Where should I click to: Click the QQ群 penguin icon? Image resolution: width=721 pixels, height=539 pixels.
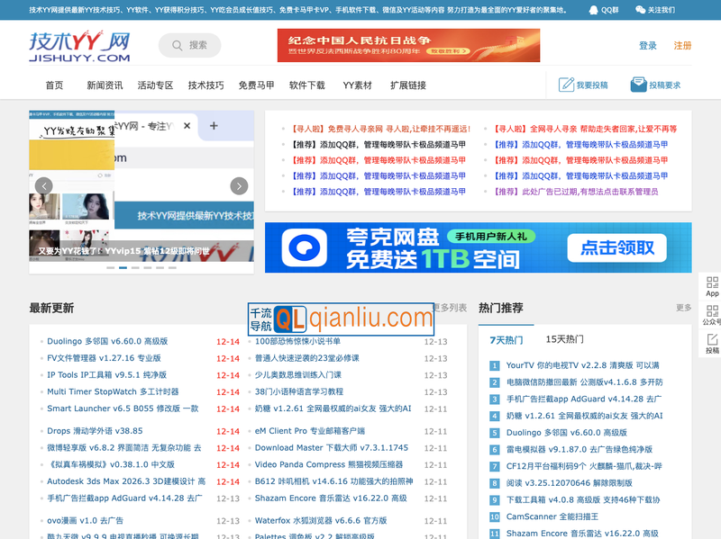tap(593, 10)
